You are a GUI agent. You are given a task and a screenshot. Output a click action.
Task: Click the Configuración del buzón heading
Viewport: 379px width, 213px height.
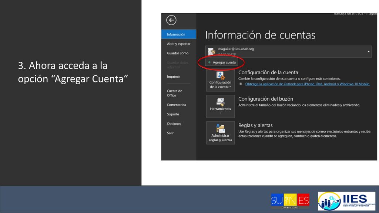click(266, 99)
